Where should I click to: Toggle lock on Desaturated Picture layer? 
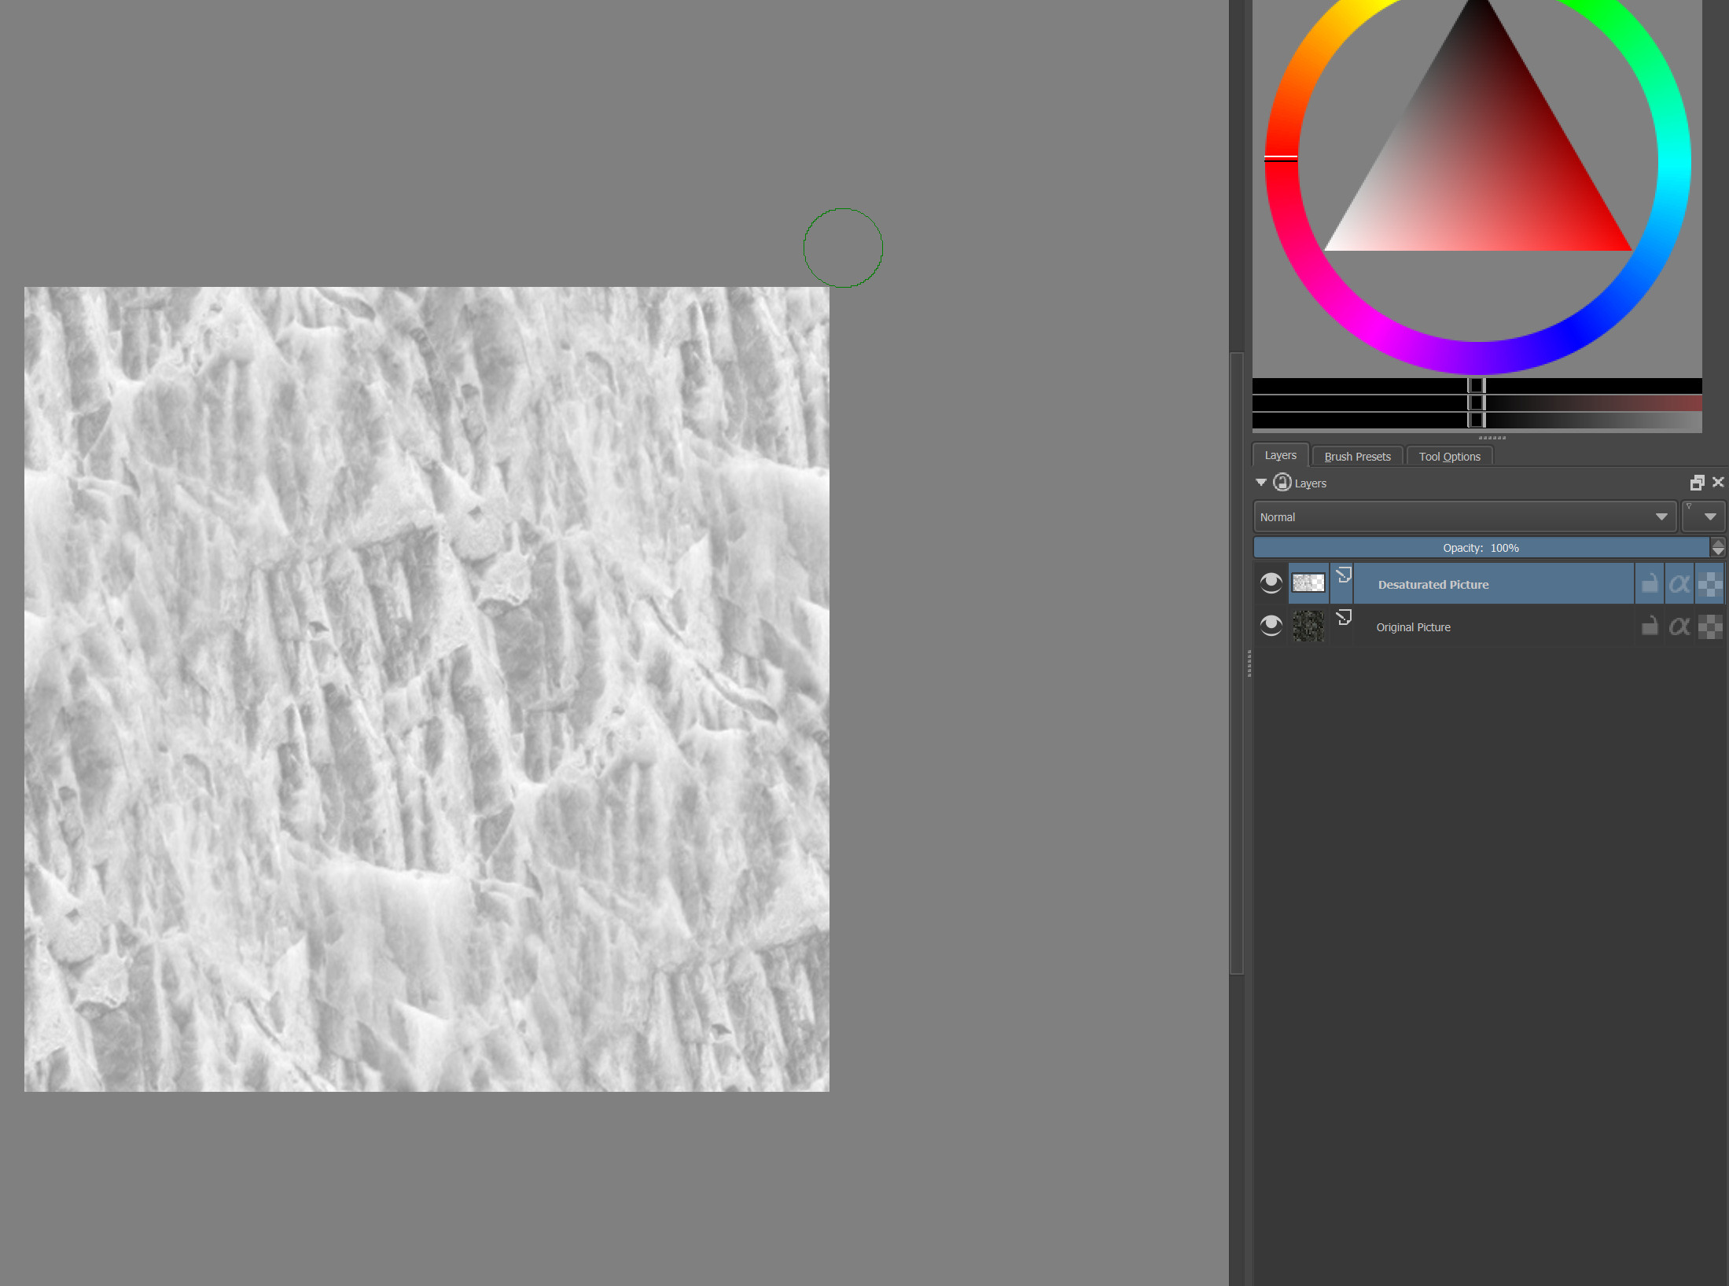pos(1650,584)
